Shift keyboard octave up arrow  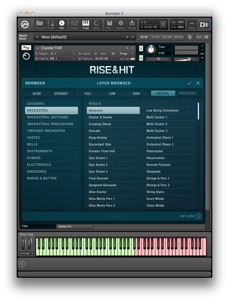pos(32,253)
